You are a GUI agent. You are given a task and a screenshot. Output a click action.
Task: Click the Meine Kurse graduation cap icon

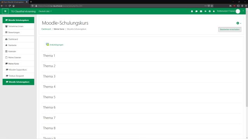[7, 64]
